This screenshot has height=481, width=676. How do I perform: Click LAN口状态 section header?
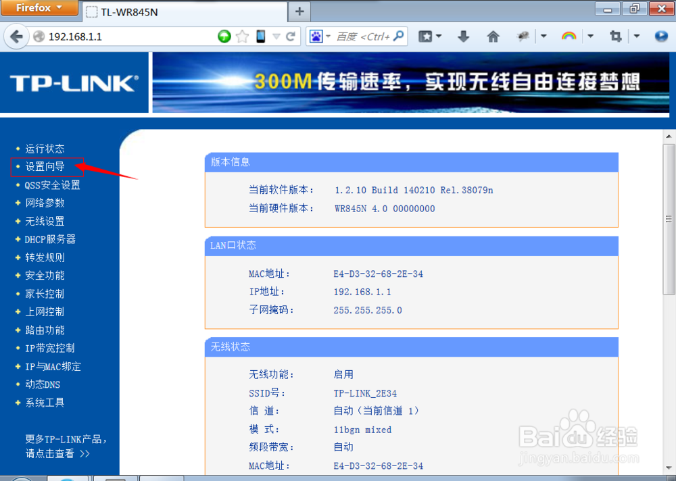point(411,246)
